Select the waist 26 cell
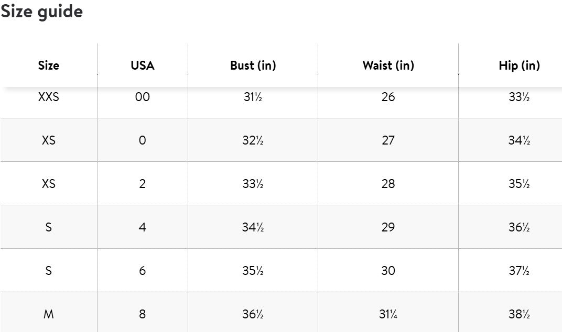 (388, 97)
